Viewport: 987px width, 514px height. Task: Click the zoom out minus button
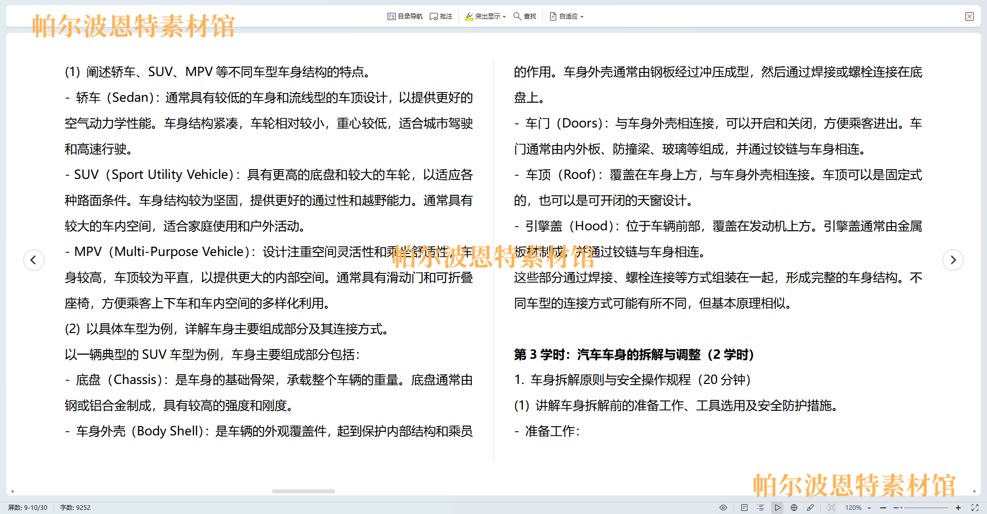[x=883, y=507]
